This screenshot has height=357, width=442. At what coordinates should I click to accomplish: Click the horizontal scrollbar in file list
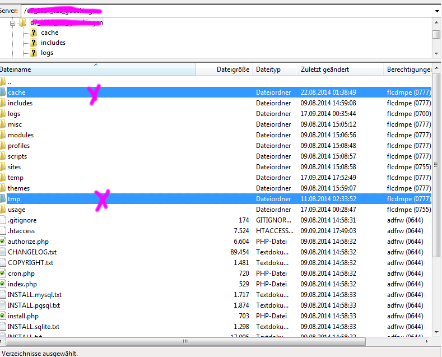click(185, 341)
